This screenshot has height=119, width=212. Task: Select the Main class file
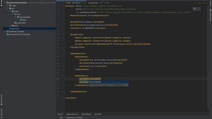tap(24, 20)
